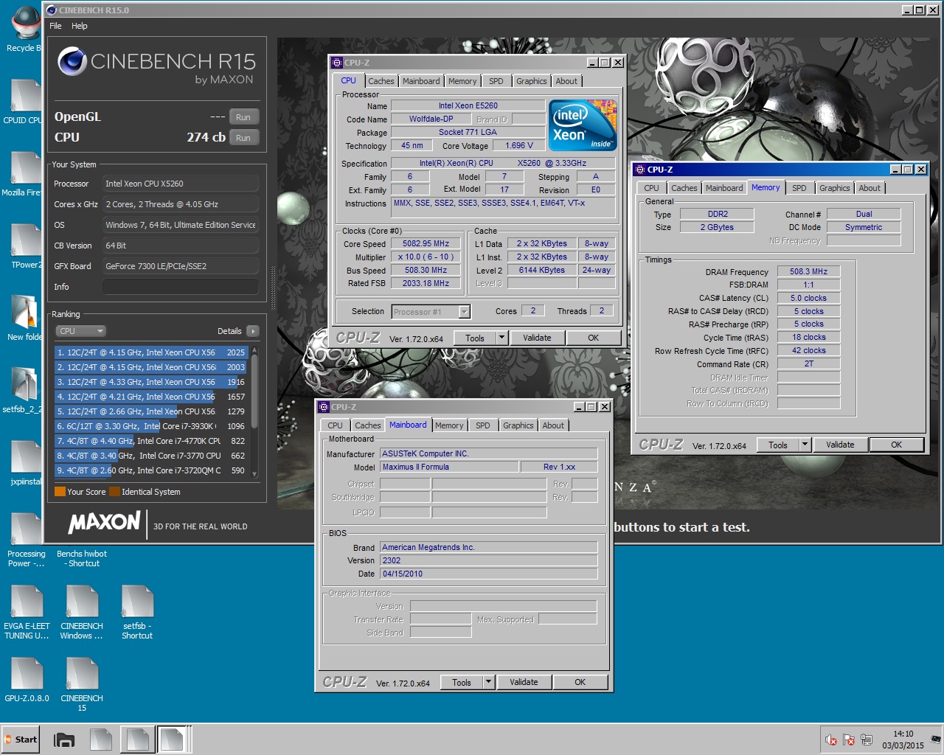The height and width of the screenshot is (755, 944).
Task: Switch to SPD tab in top CPU-Z
Action: tap(496, 81)
